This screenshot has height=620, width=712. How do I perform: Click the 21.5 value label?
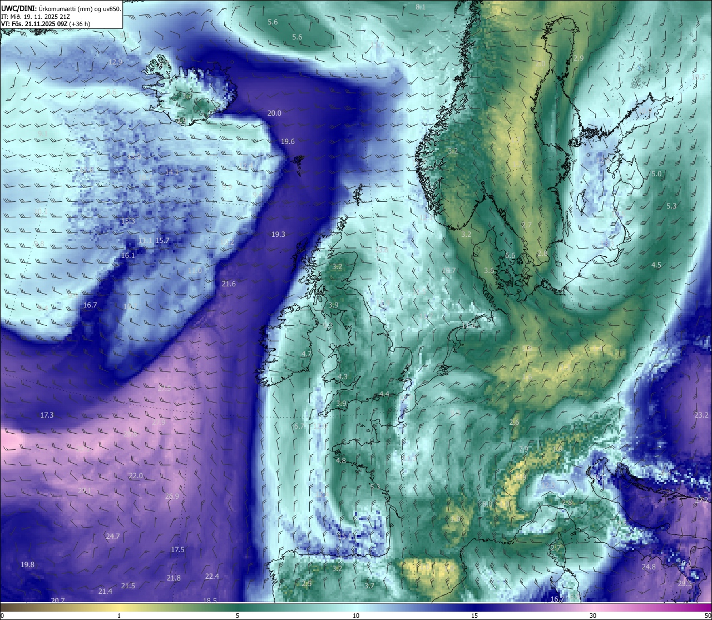pyautogui.click(x=128, y=586)
